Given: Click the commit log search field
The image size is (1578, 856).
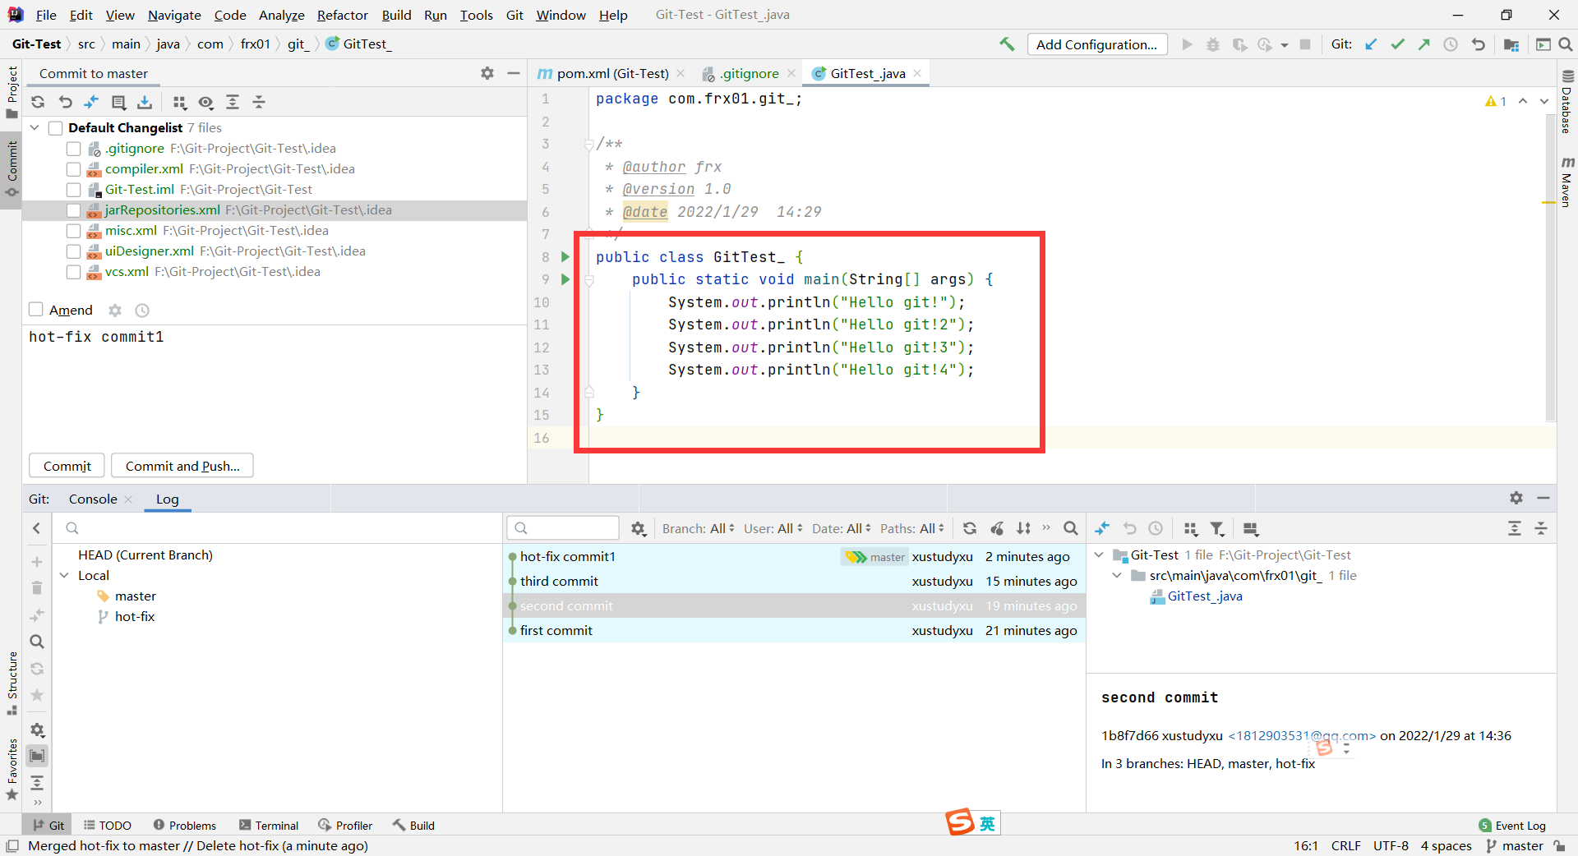Looking at the screenshot, I should pyautogui.click(x=563, y=528).
